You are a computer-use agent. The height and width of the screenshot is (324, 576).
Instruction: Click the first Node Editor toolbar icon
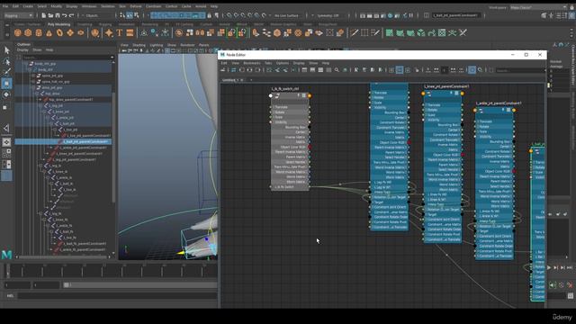coord(223,70)
